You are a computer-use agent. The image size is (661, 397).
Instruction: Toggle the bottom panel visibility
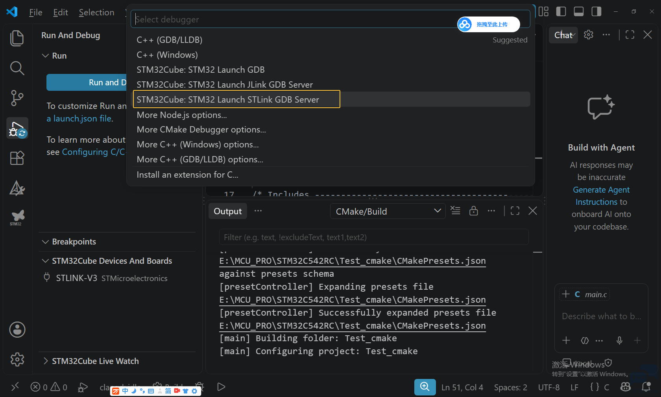[x=579, y=12]
